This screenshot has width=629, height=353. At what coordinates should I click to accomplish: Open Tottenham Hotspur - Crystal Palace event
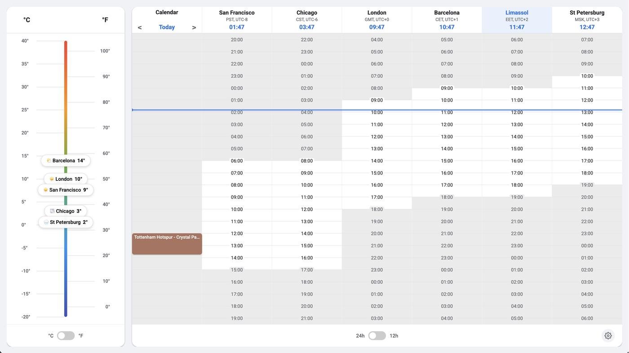(x=167, y=244)
